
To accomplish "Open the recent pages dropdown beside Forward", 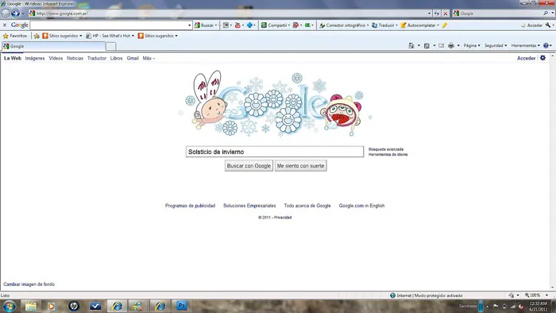I will pos(23,14).
